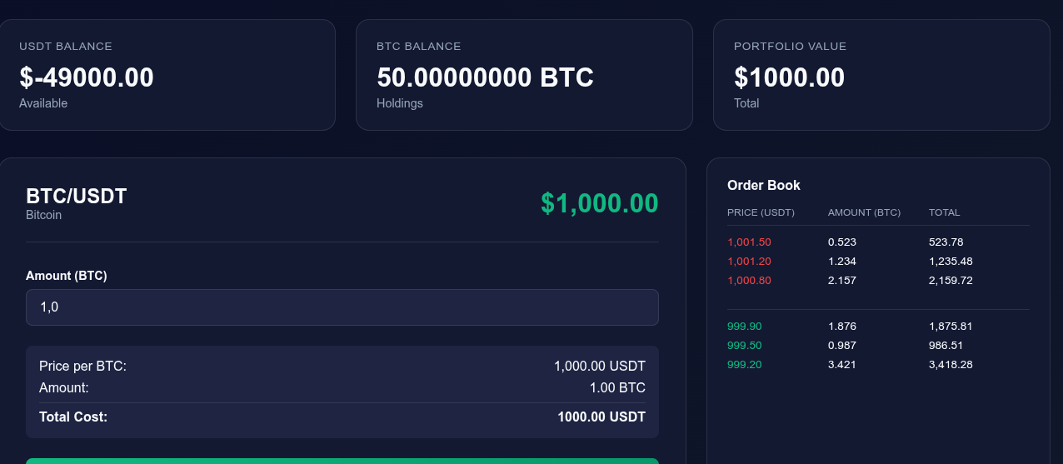This screenshot has width=1063, height=464.
Task: Select the 999.50 buy order price
Action: 744,346
